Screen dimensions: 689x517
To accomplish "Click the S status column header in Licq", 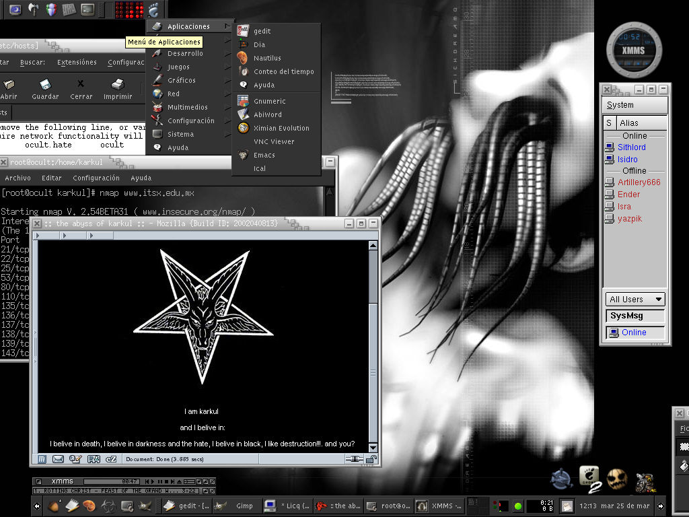I will [x=609, y=123].
